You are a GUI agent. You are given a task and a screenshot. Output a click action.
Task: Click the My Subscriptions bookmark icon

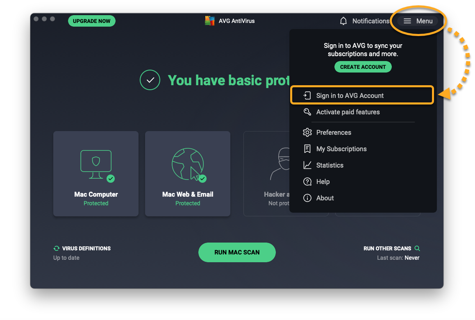click(307, 149)
